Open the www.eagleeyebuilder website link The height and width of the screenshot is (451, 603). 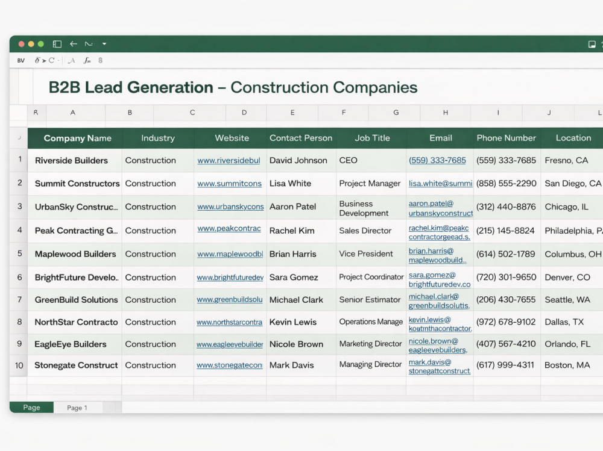(x=230, y=344)
